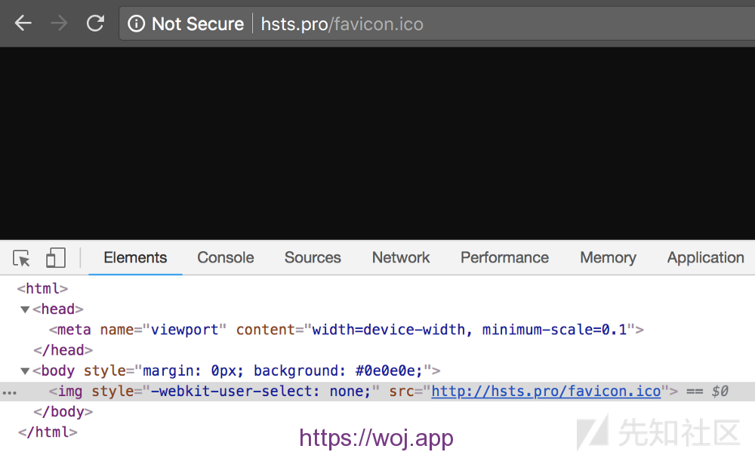
Task: Click the browser forward arrow
Action: [x=59, y=23]
